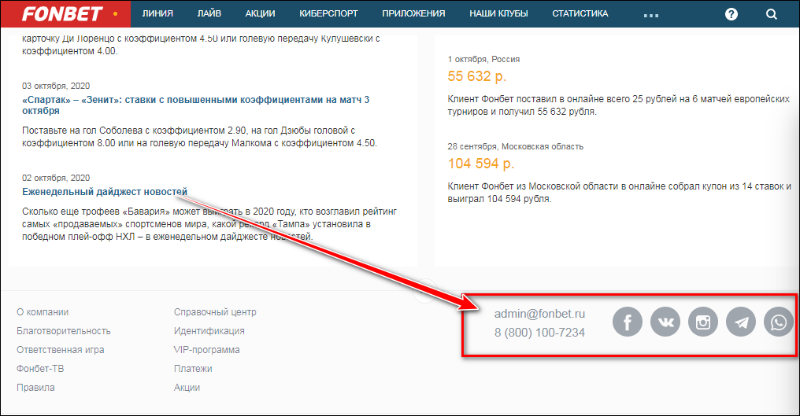
Task: Open the Facebook social icon
Action: point(627,322)
